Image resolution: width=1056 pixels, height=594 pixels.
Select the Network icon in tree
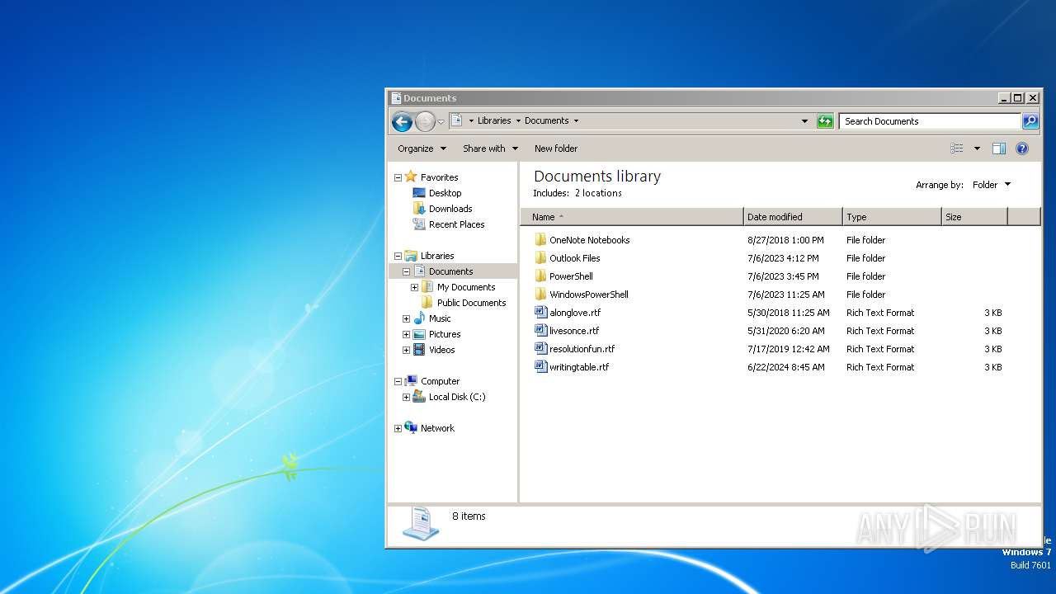coord(411,428)
